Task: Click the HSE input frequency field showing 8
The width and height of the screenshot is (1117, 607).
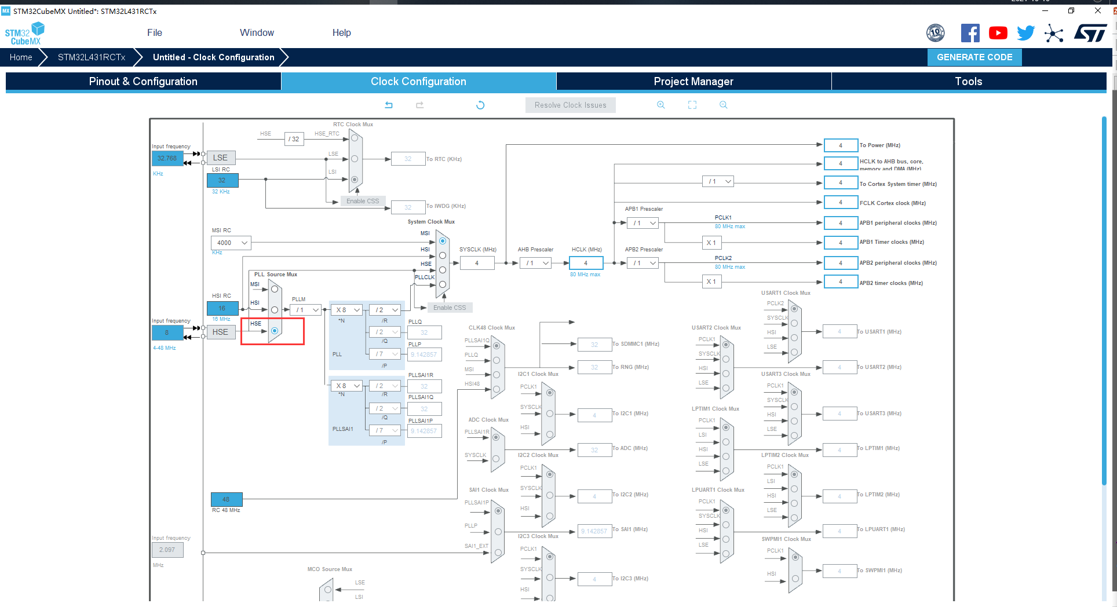Action: click(167, 332)
